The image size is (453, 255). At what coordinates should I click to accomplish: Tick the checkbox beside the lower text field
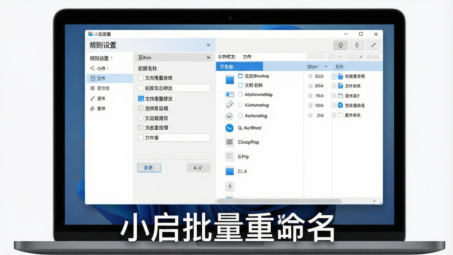click(x=141, y=138)
